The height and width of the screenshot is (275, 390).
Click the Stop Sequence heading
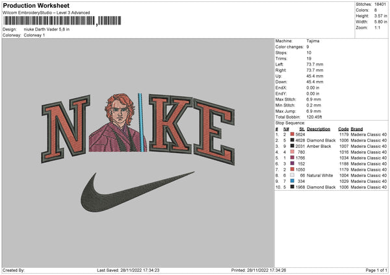(x=290, y=123)
